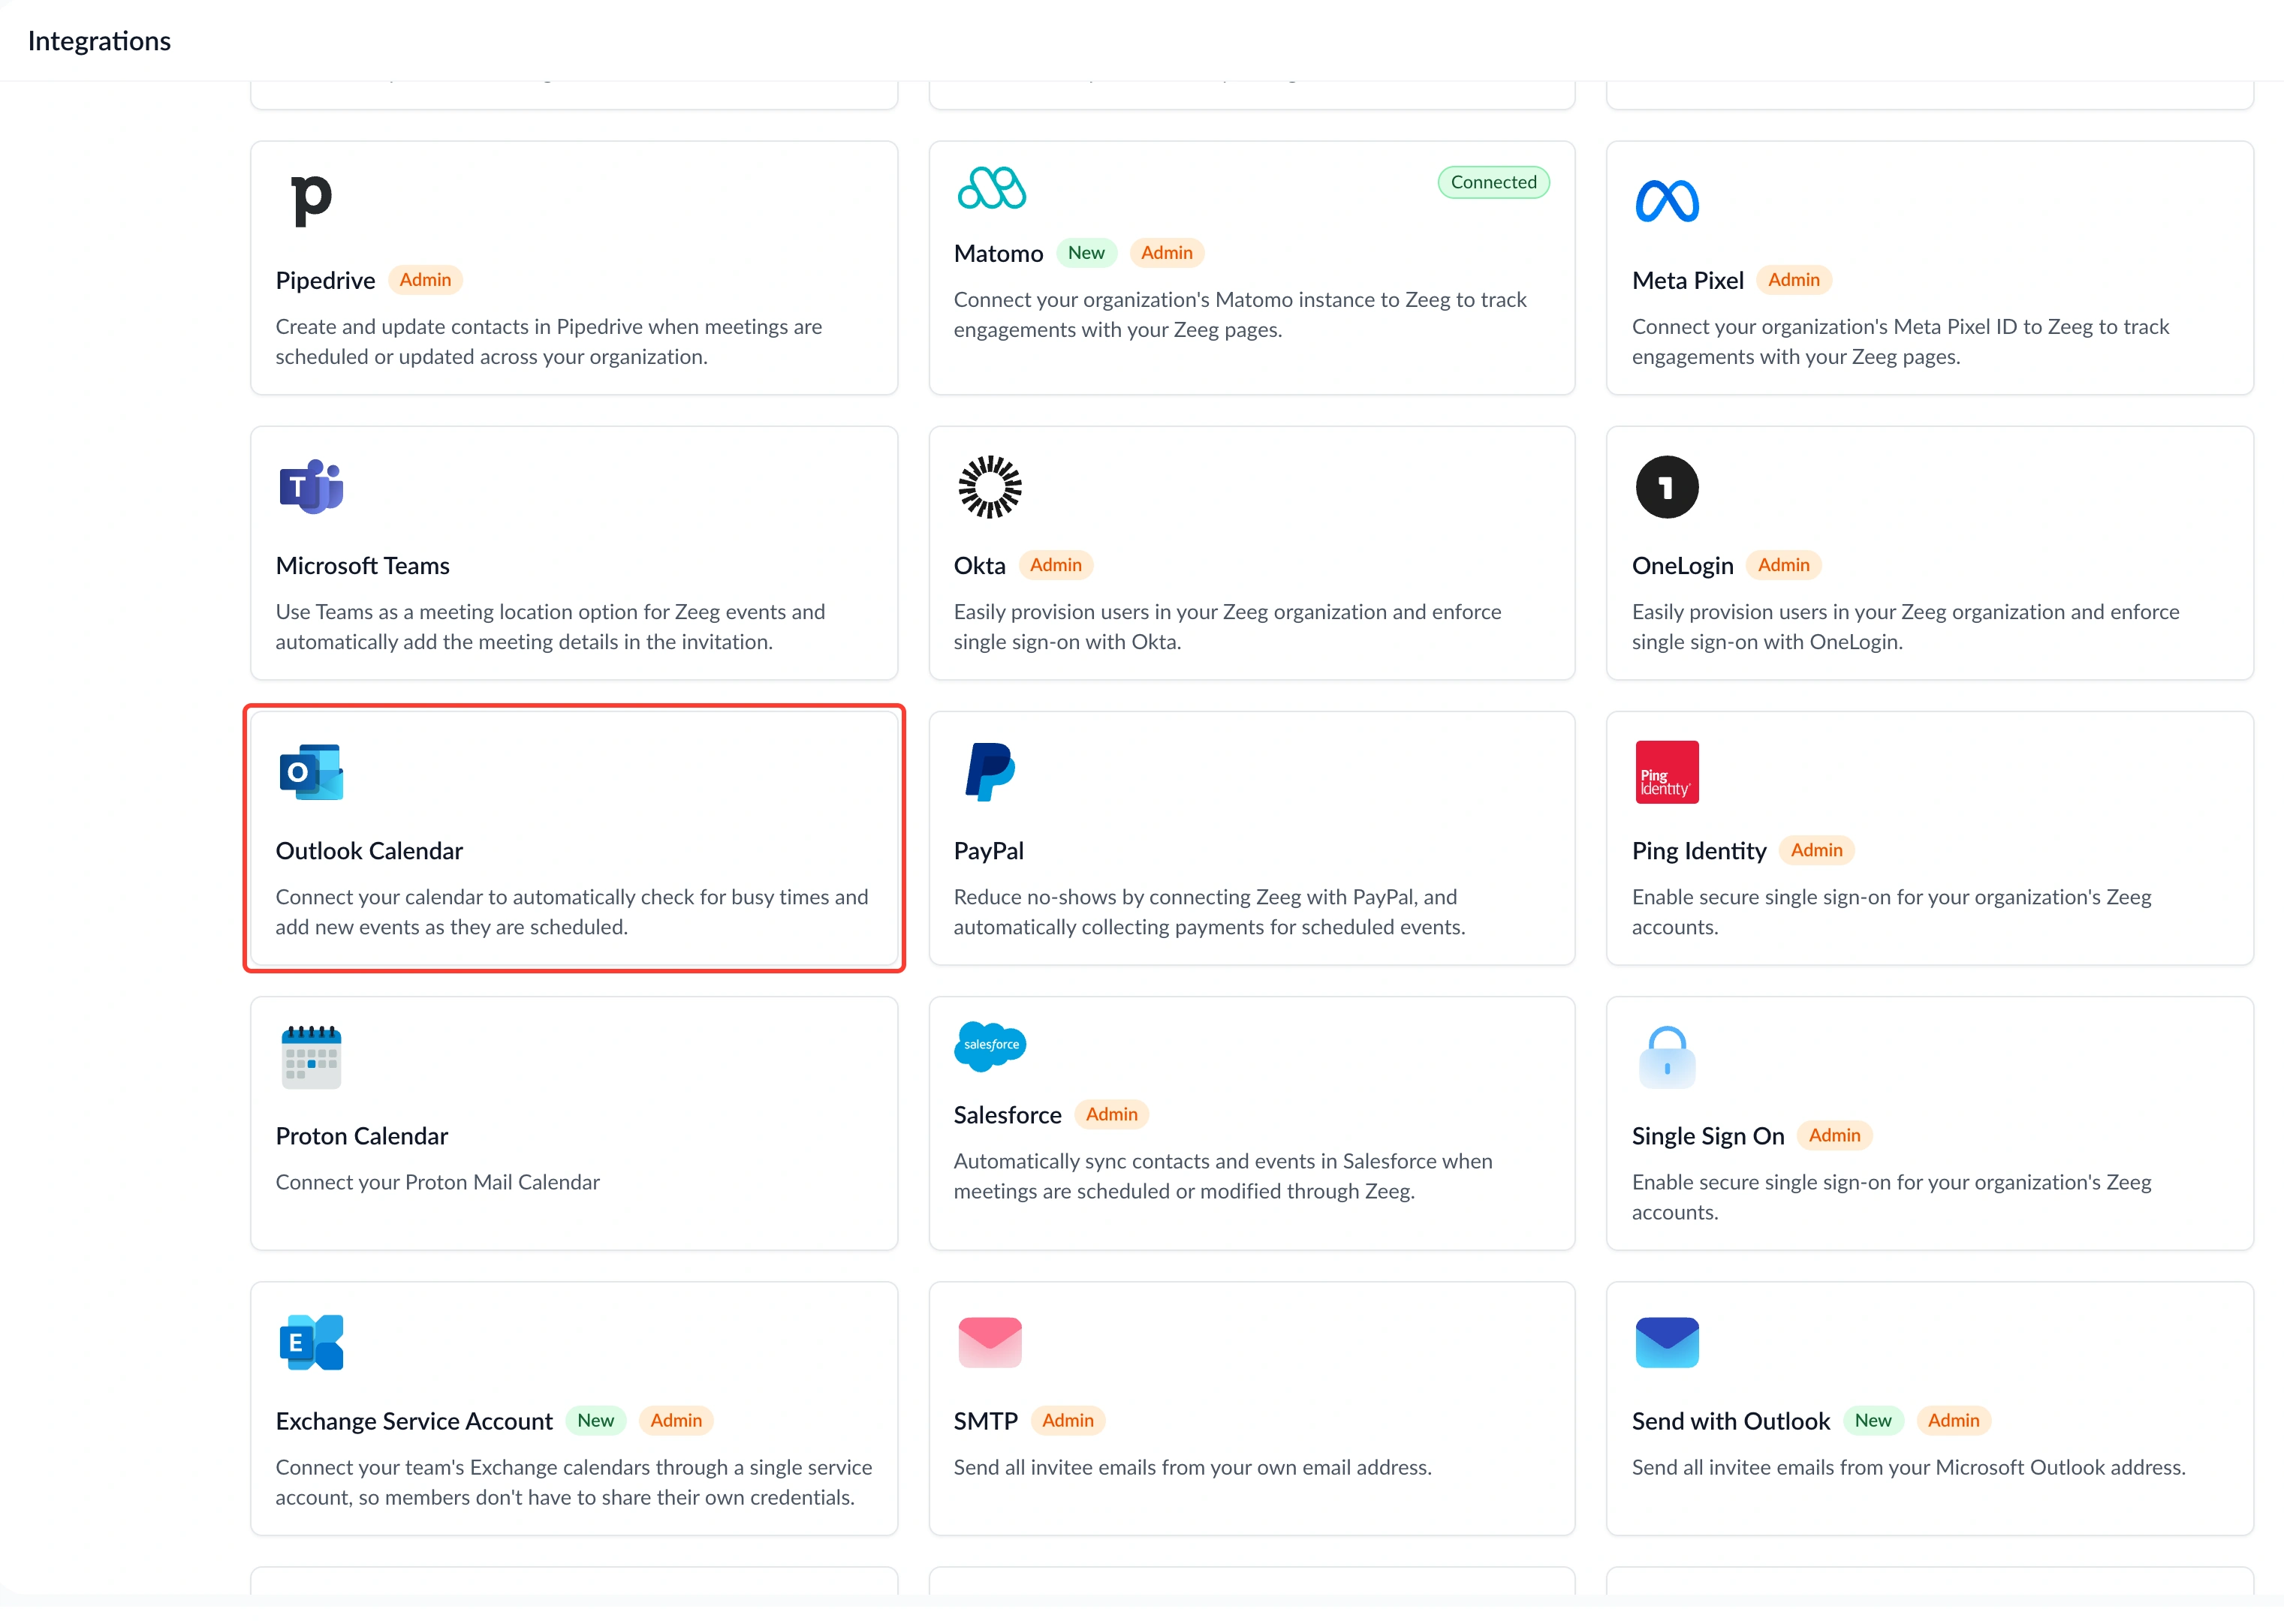Click the New badge beside Matomo
The image size is (2284, 1624).
pos(1086,253)
